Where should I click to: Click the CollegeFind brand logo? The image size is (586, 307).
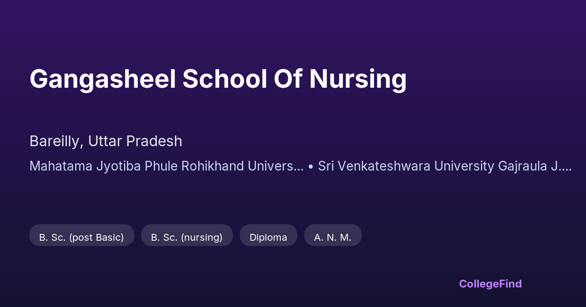click(x=490, y=284)
